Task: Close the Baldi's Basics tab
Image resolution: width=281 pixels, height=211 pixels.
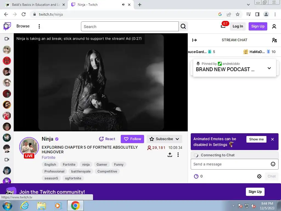Action: [63, 5]
